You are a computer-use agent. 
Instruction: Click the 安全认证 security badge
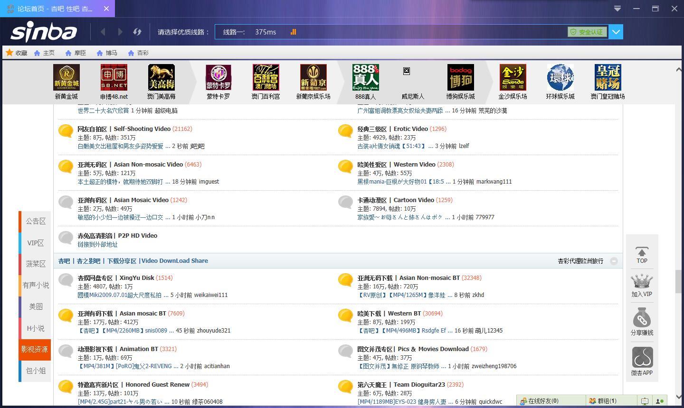coord(587,32)
